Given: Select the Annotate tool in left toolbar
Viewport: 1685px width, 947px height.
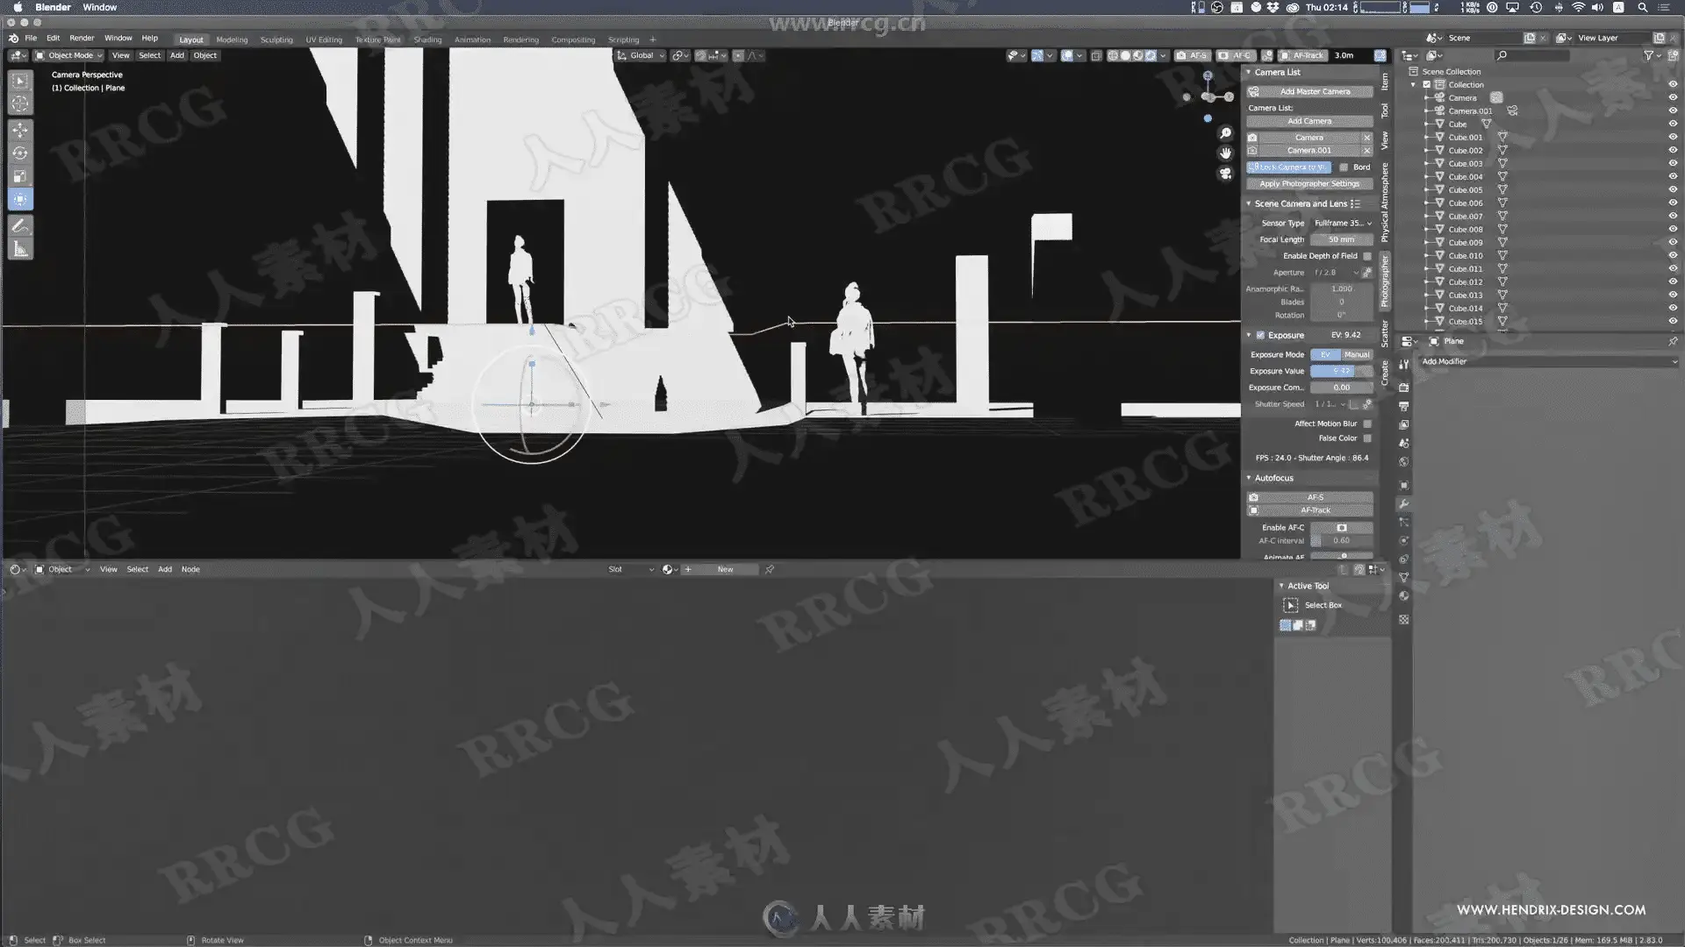Looking at the screenshot, I should pyautogui.click(x=20, y=226).
